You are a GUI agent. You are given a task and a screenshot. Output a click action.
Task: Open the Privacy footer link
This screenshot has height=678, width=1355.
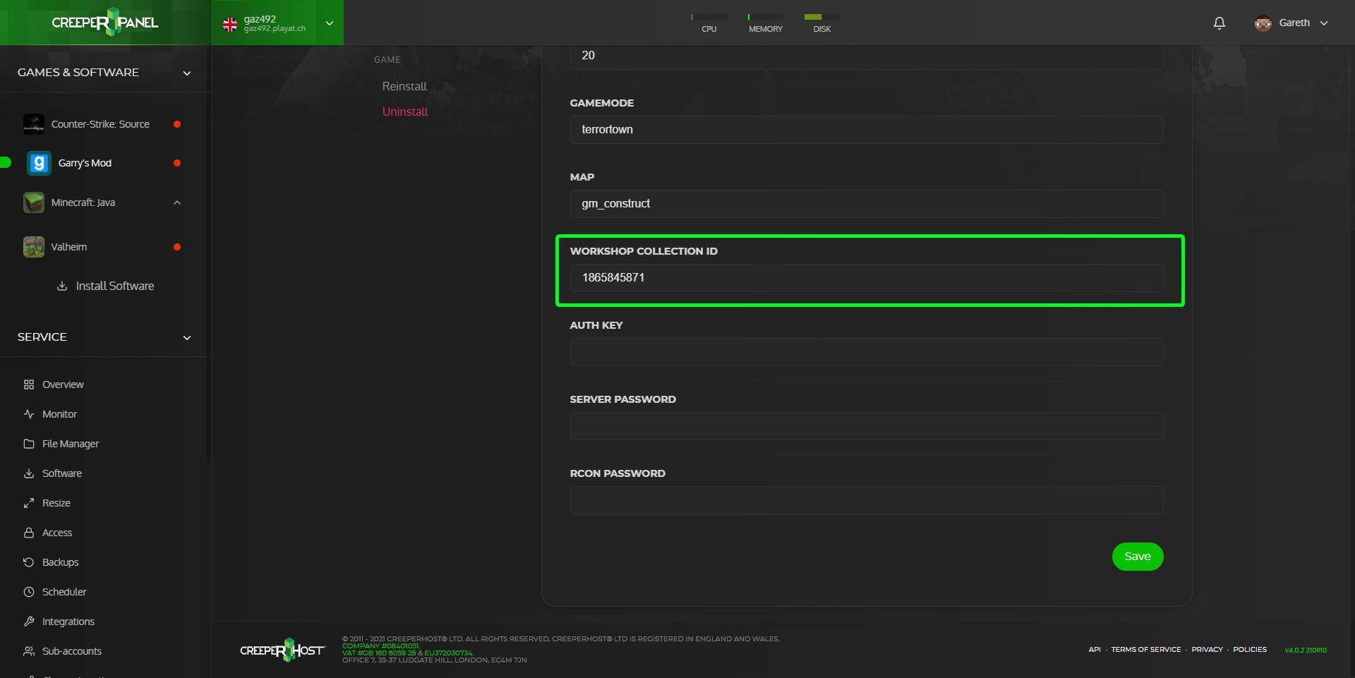point(1207,650)
